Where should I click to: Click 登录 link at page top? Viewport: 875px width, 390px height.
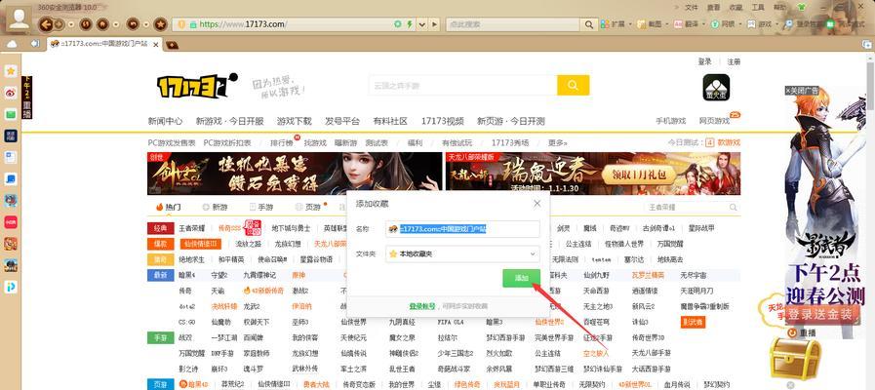[705, 62]
